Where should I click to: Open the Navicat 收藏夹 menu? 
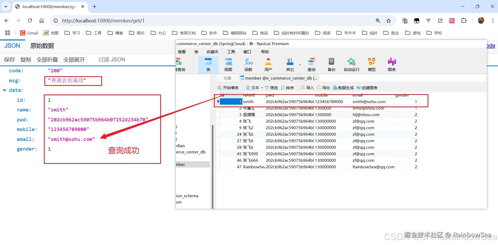click(x=212, y=52)
